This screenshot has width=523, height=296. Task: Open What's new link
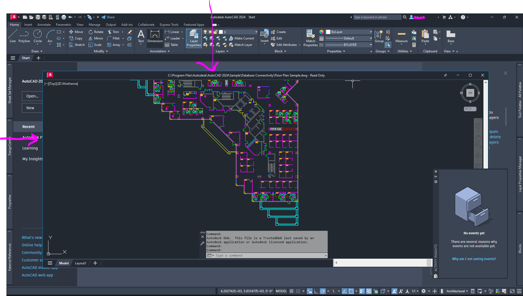tap(32, 237)
